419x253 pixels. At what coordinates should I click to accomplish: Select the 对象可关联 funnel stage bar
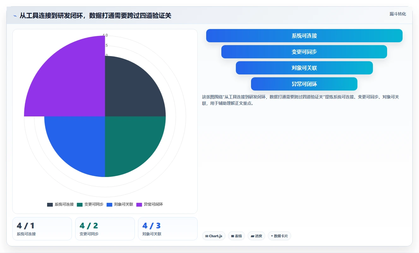point(304,68)
